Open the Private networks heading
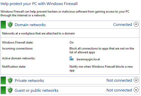 [x=29, y=80]
